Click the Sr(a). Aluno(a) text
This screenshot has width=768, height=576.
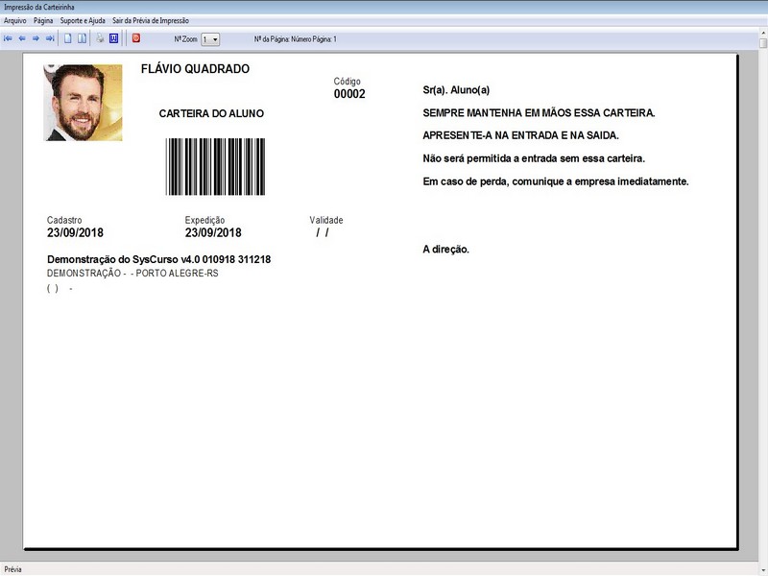pos(456,90)
